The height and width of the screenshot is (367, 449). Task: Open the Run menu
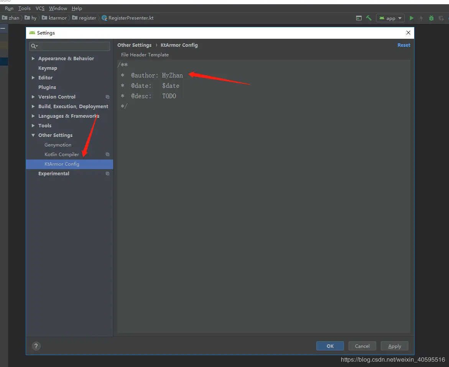9,8
